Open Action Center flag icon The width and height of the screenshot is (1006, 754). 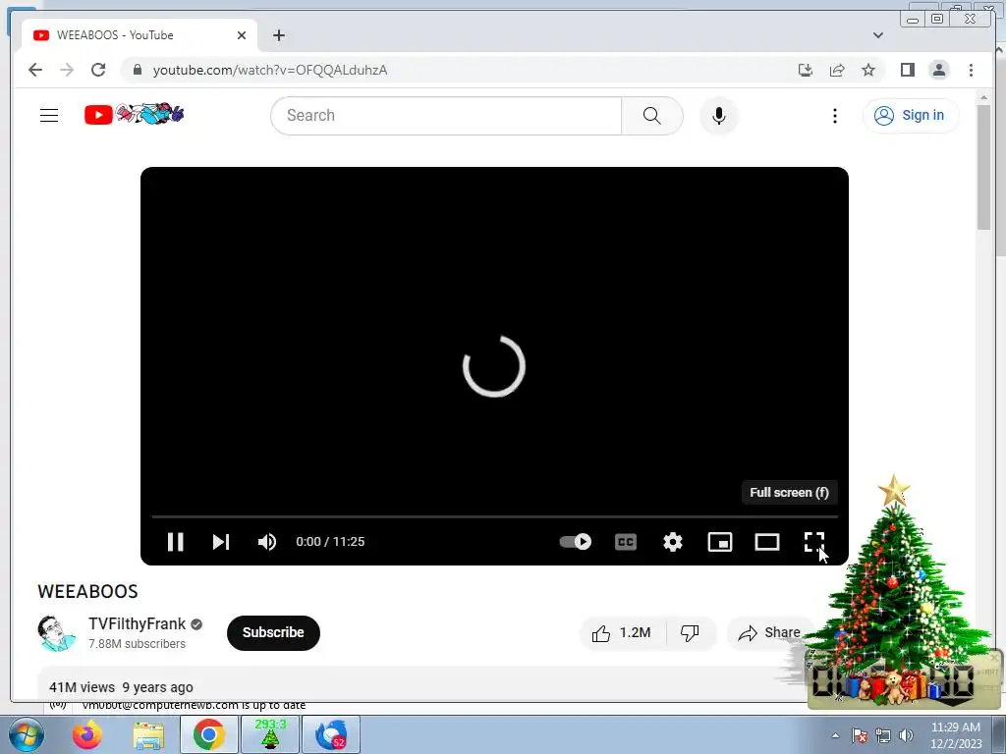click(860, 735)
